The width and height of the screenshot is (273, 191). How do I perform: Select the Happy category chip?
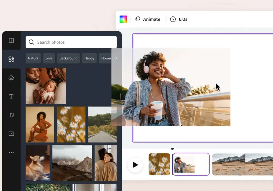[x=89, y=58]
